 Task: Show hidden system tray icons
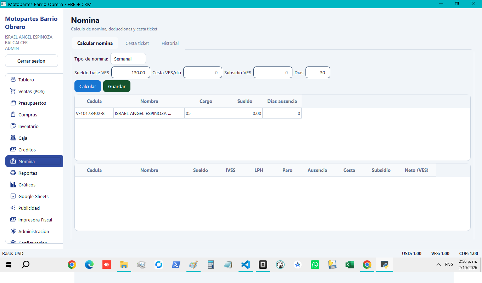point(439,265)
